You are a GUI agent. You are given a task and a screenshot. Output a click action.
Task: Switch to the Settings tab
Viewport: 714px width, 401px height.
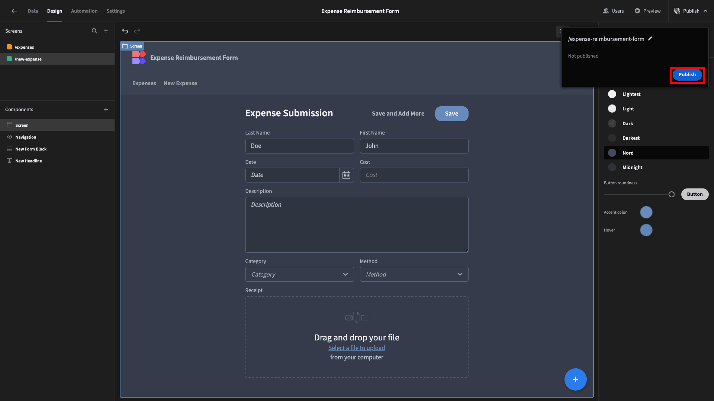(x=116, y=11)
